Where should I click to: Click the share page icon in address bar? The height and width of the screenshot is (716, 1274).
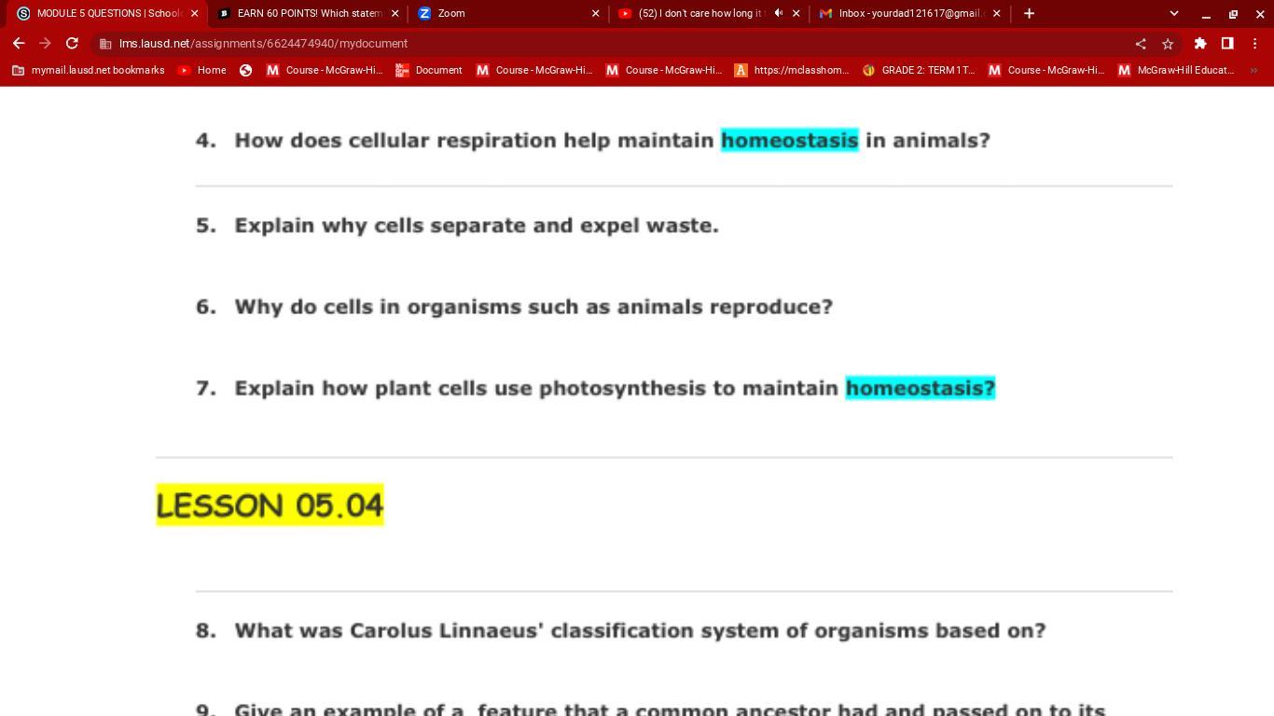pyautogui.click(x=1140, y=44)
